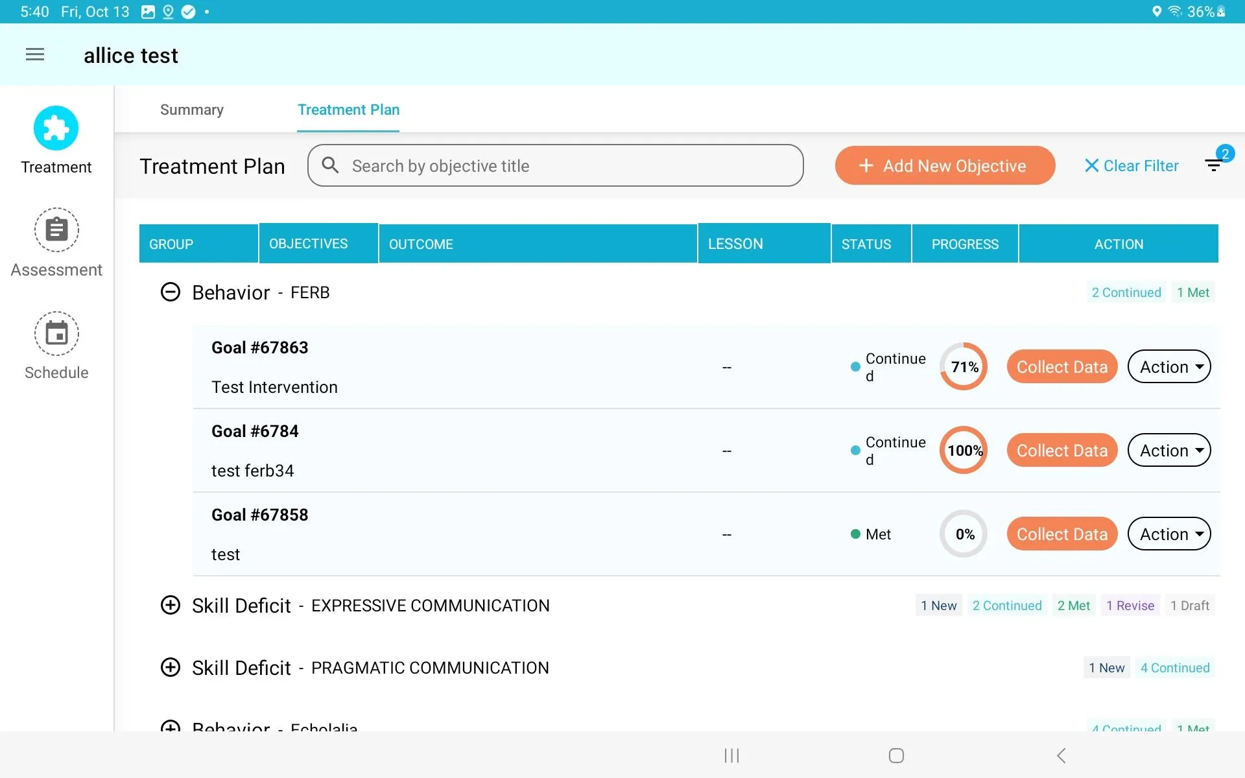Tap the Android back button
This screenshot has height=778, width=1245.
coord(1061,755)
